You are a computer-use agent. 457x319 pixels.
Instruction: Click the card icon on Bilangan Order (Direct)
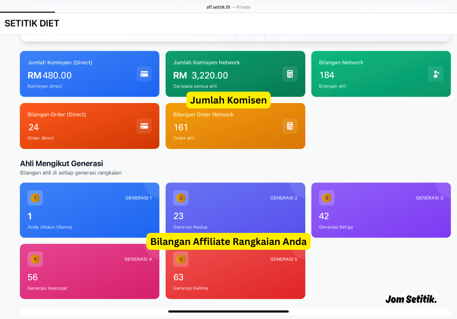point(144,126)
